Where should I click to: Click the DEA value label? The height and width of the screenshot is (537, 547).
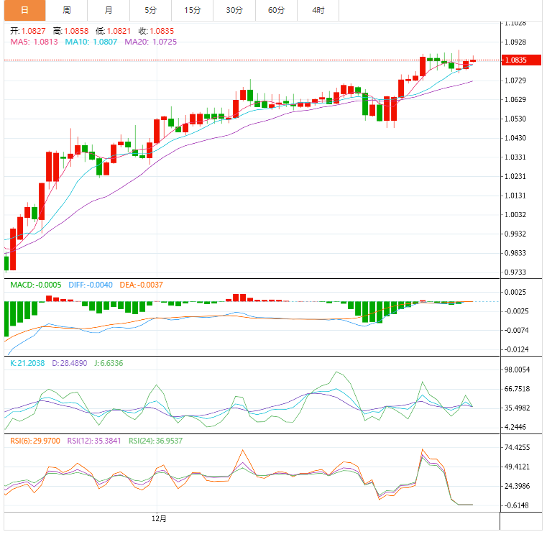pos(141,285)
